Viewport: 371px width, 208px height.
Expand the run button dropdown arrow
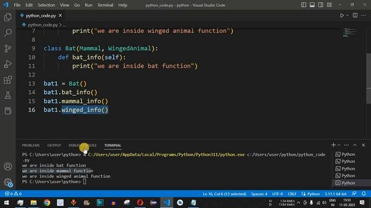pos(347,16)
